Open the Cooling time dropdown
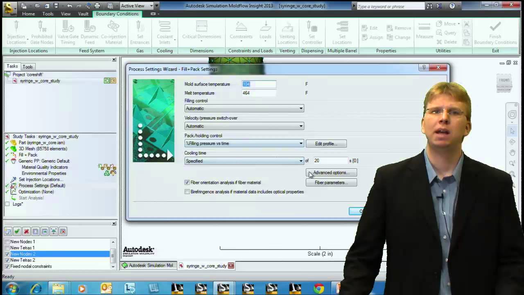Viewport: 524px width, 295px height. click(x=244, y=161)
